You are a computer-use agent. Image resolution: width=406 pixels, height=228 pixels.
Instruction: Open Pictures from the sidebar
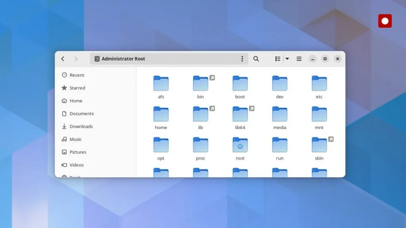(78, 152)
